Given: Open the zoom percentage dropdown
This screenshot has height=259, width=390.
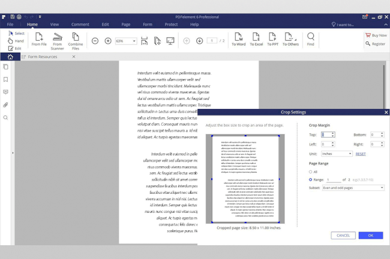Looking at the screenshot, I should [134, 41].
